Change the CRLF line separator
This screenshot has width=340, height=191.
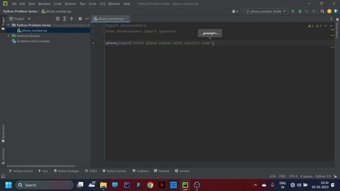[282, 176]
